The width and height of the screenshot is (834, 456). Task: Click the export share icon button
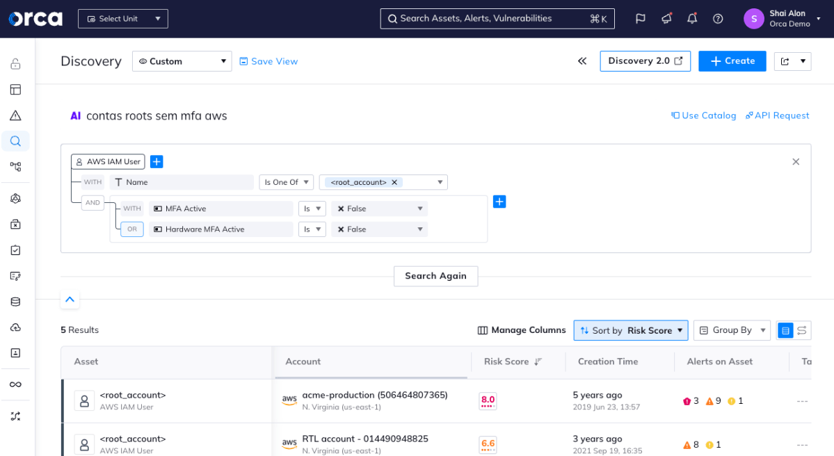click(x=785, y=61)
